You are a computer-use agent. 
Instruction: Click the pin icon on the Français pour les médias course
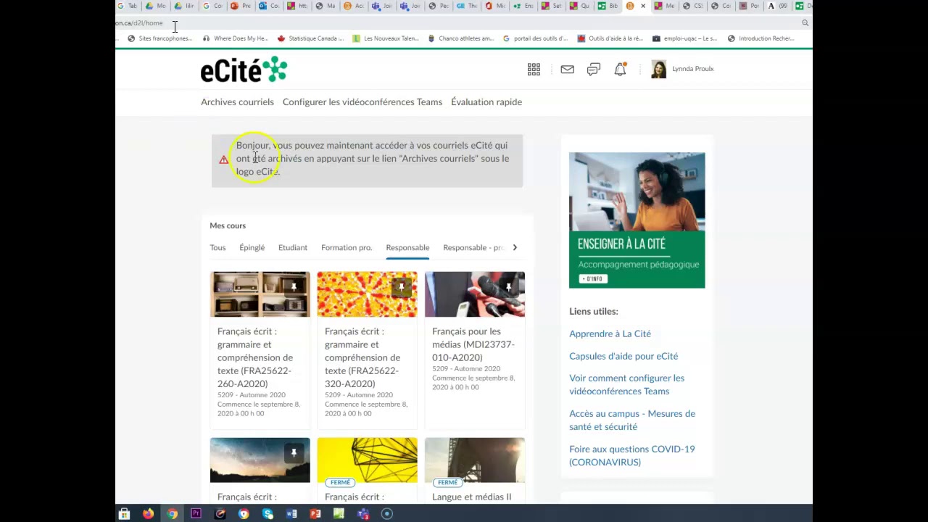coord(508,288)
